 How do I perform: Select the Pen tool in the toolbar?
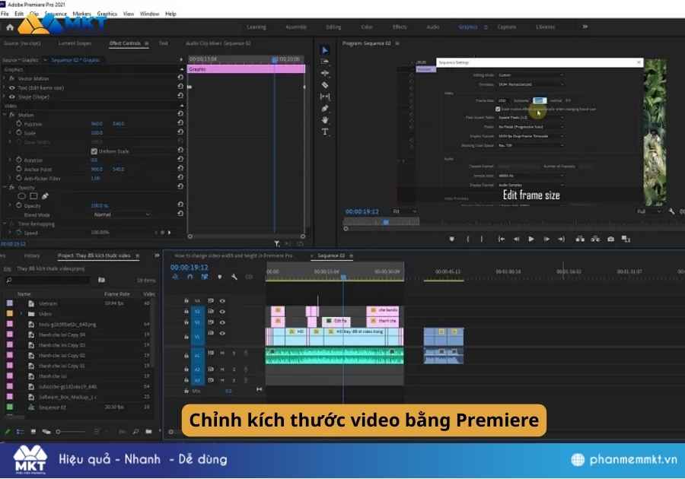tap(324, 108)
